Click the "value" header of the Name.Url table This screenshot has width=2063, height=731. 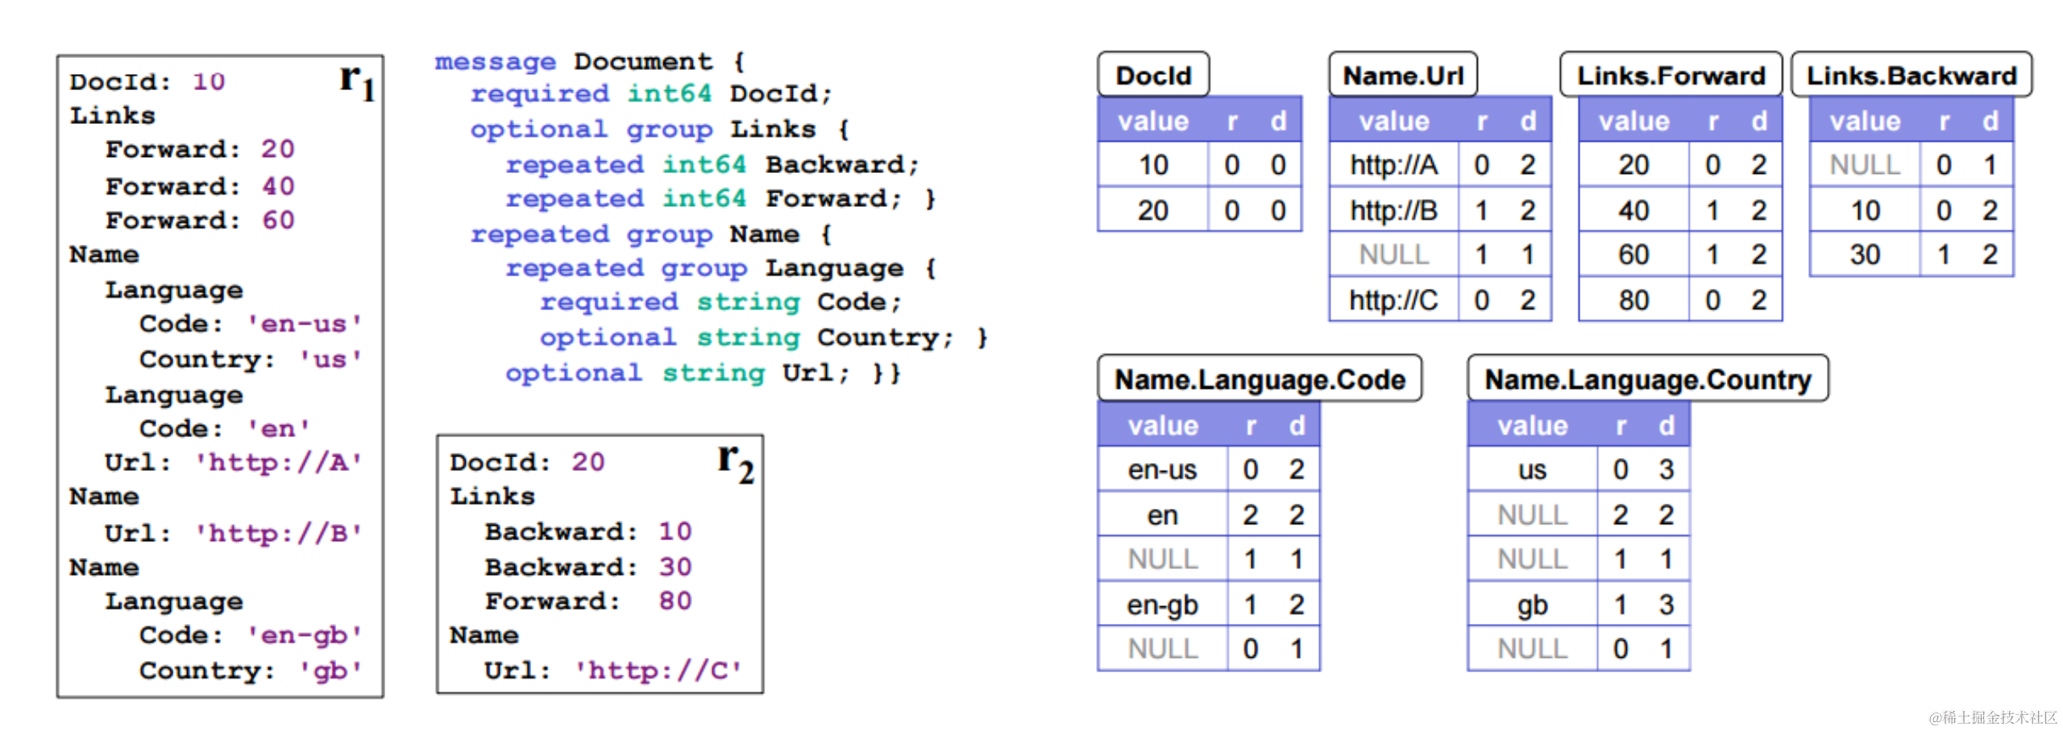pyautogui.click(x=1394, y=121)
